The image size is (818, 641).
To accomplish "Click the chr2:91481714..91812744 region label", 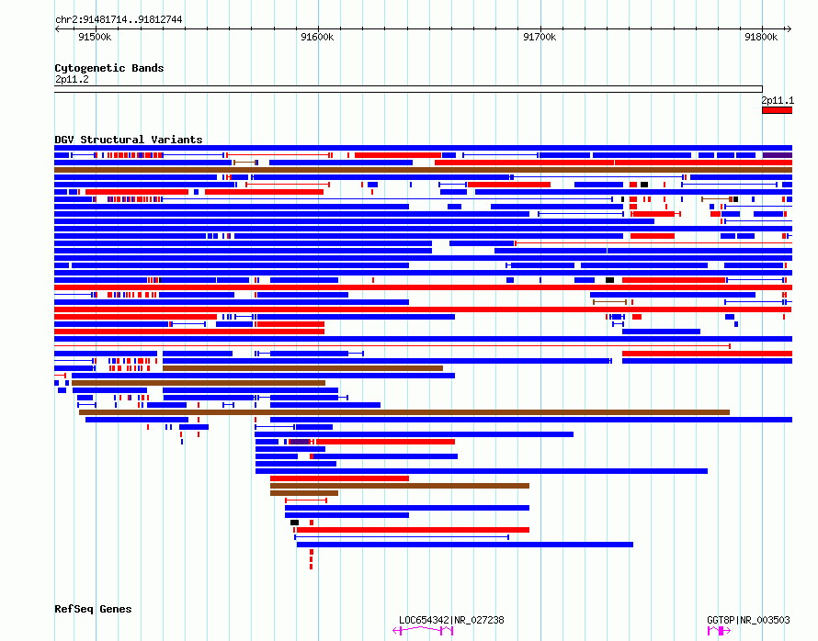I will 119,20.
